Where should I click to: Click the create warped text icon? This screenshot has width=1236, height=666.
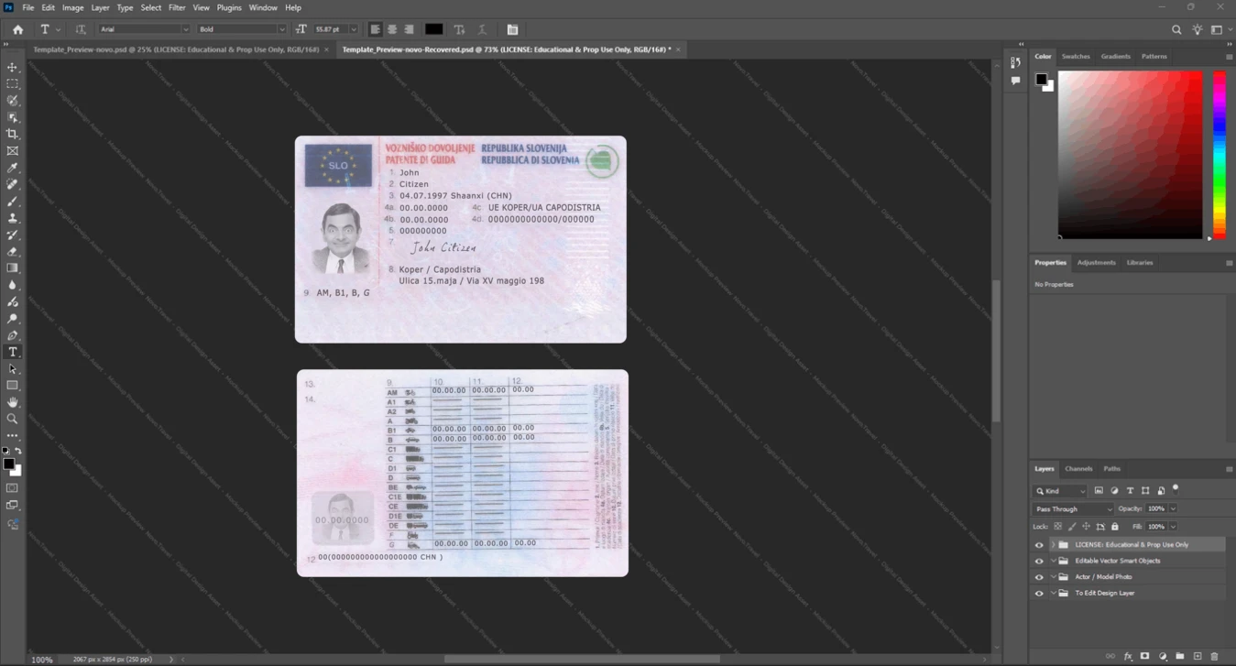click(x=460, y=29)
